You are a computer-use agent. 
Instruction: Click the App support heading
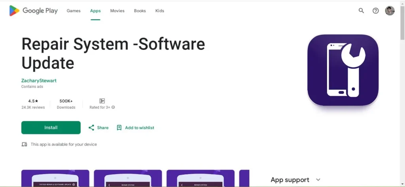tap(290, 179)
